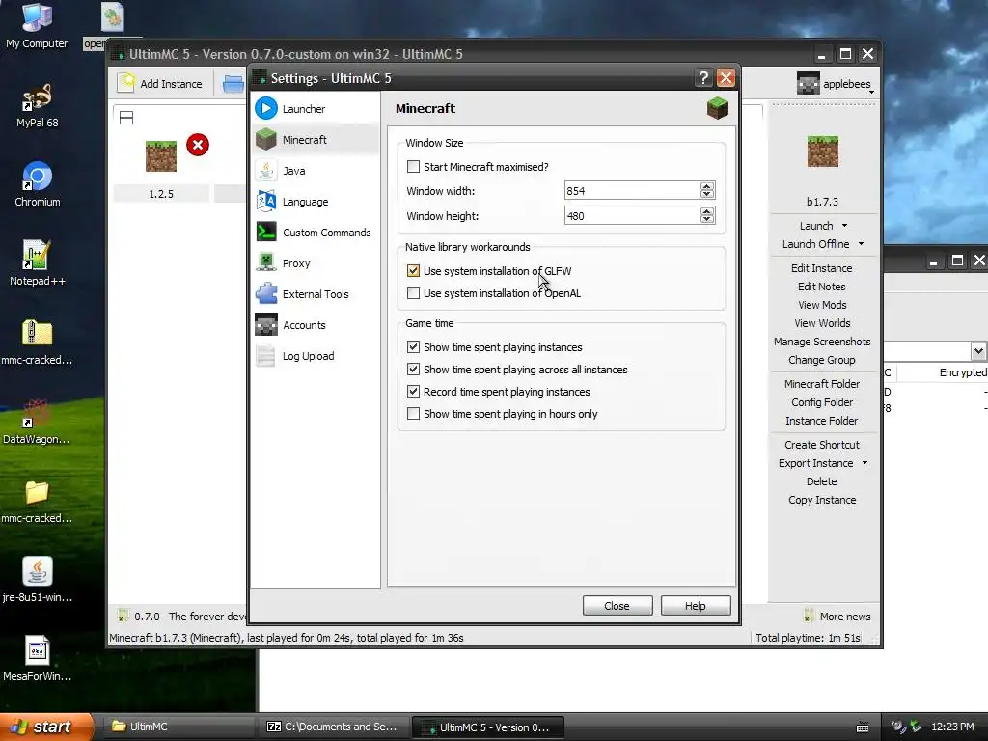Click the Java coffee cup sidebar icon

[266, 170]
